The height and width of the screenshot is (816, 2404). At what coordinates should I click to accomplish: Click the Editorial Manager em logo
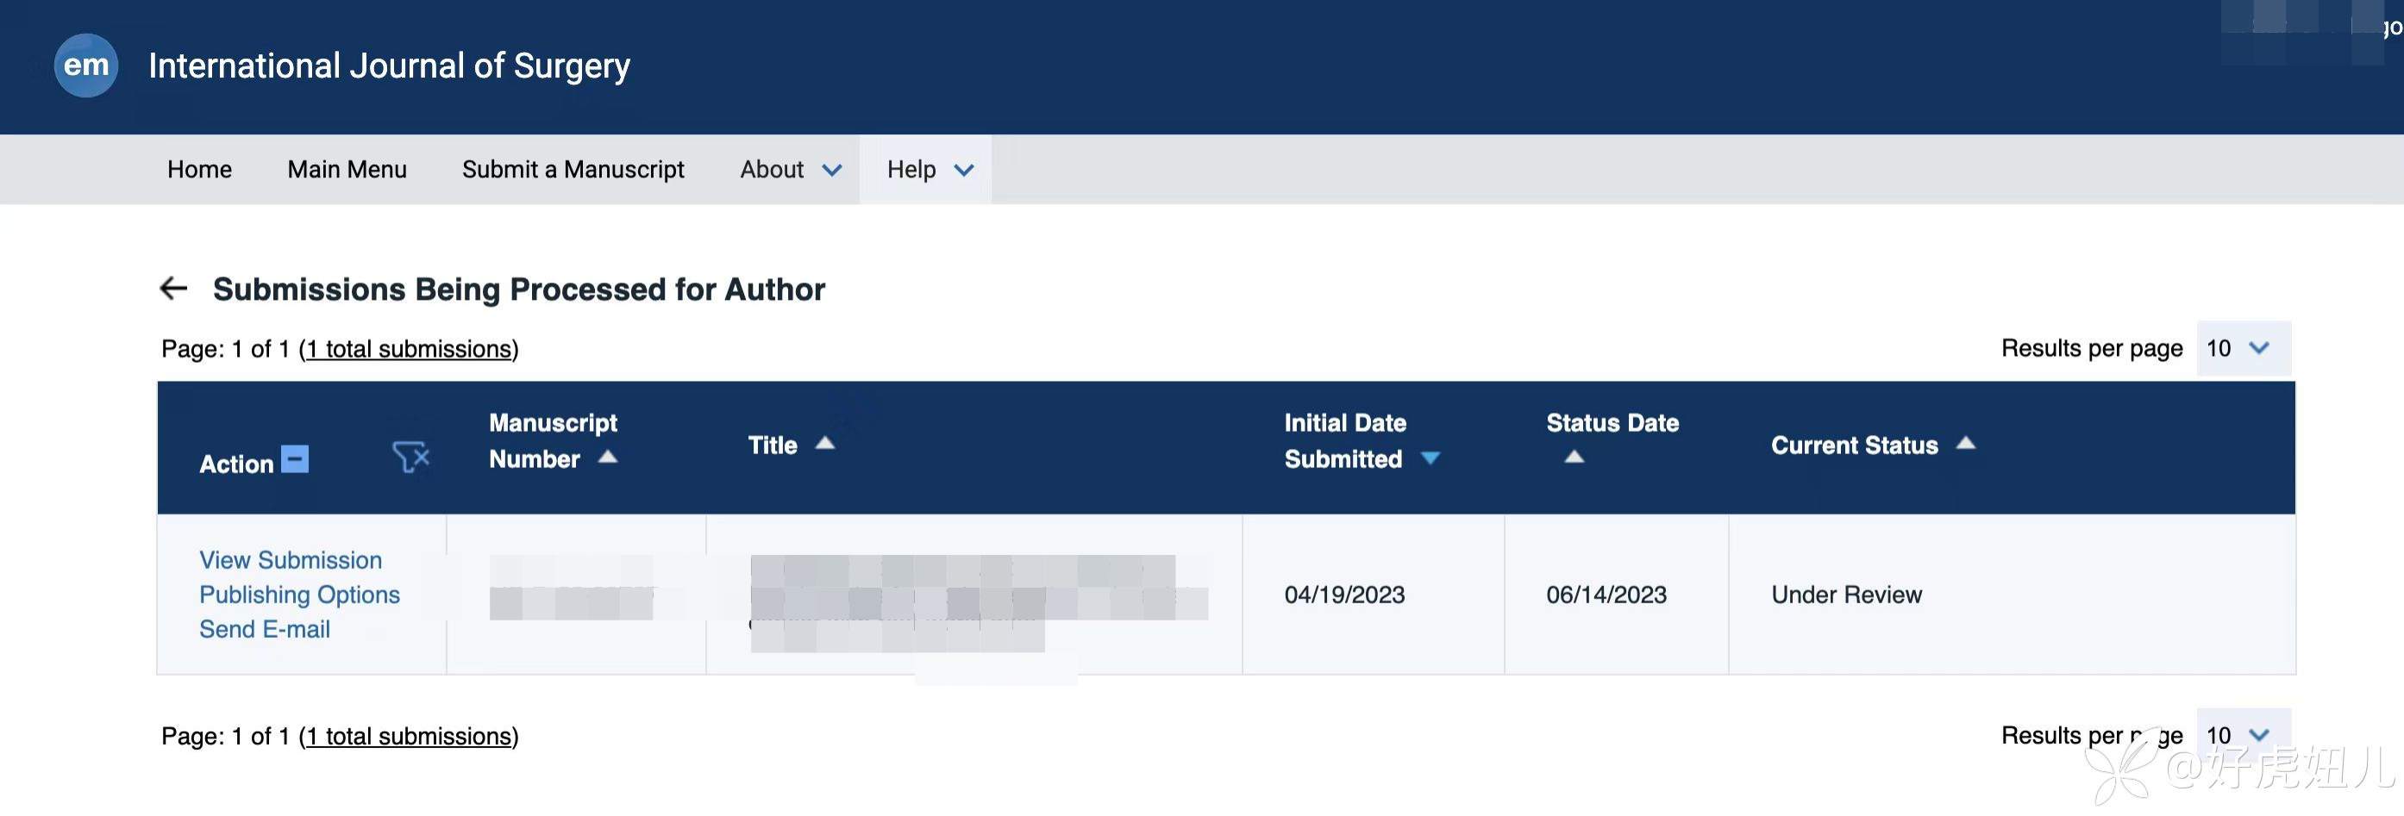(86, 65)
